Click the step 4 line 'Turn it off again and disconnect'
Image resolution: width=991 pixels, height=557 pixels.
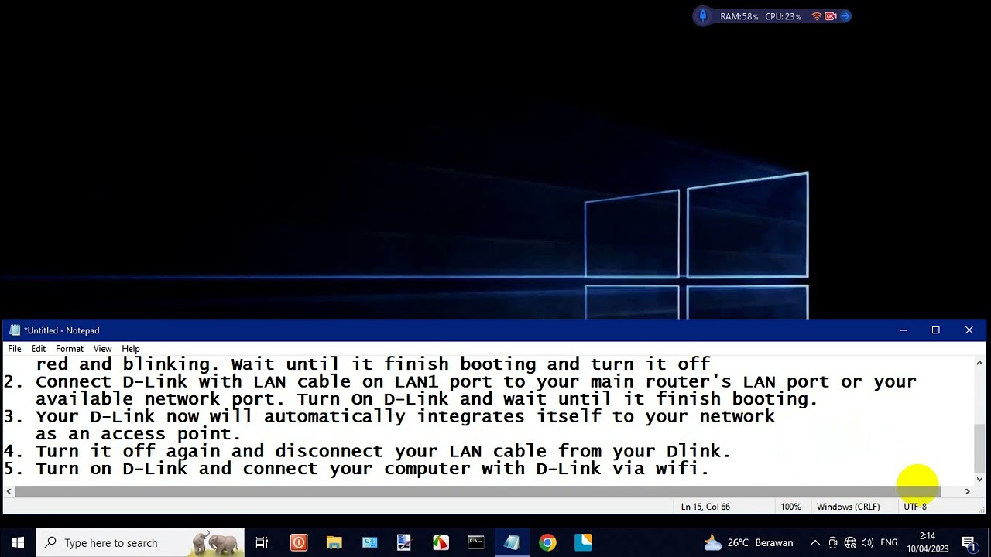367,451
